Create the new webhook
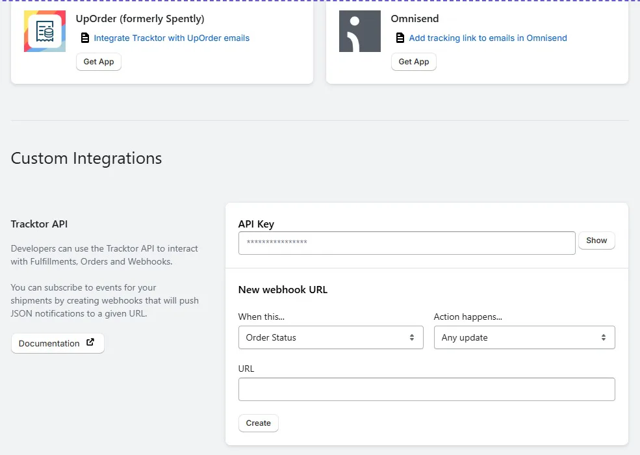Viewport: 640px width, 455px height. point(259,423)
